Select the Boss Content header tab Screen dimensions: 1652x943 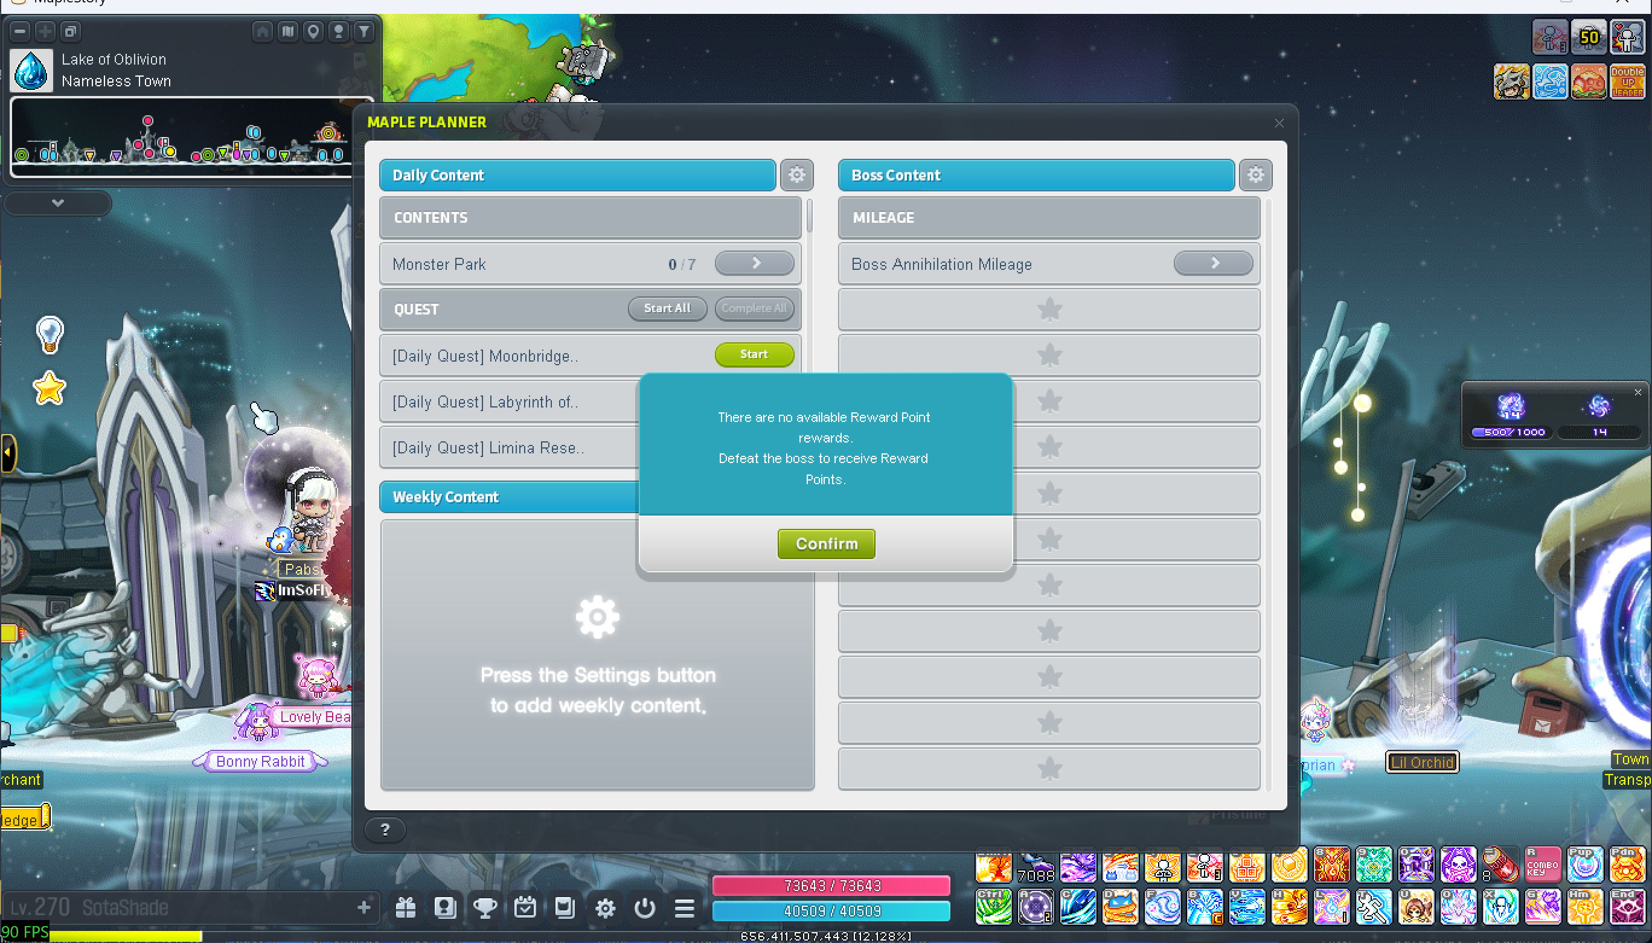point(1036,175)
